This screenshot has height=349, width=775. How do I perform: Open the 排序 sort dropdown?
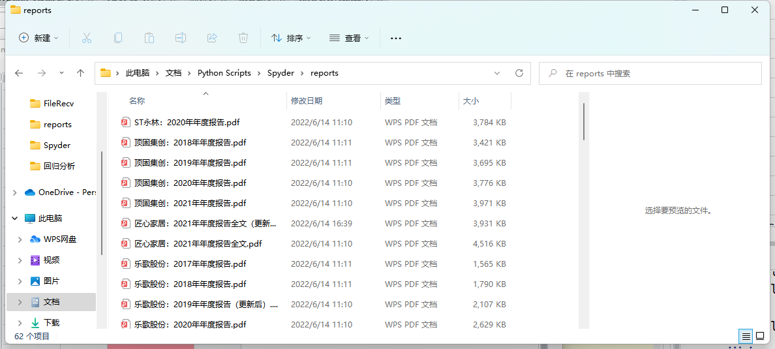(291, 38)
